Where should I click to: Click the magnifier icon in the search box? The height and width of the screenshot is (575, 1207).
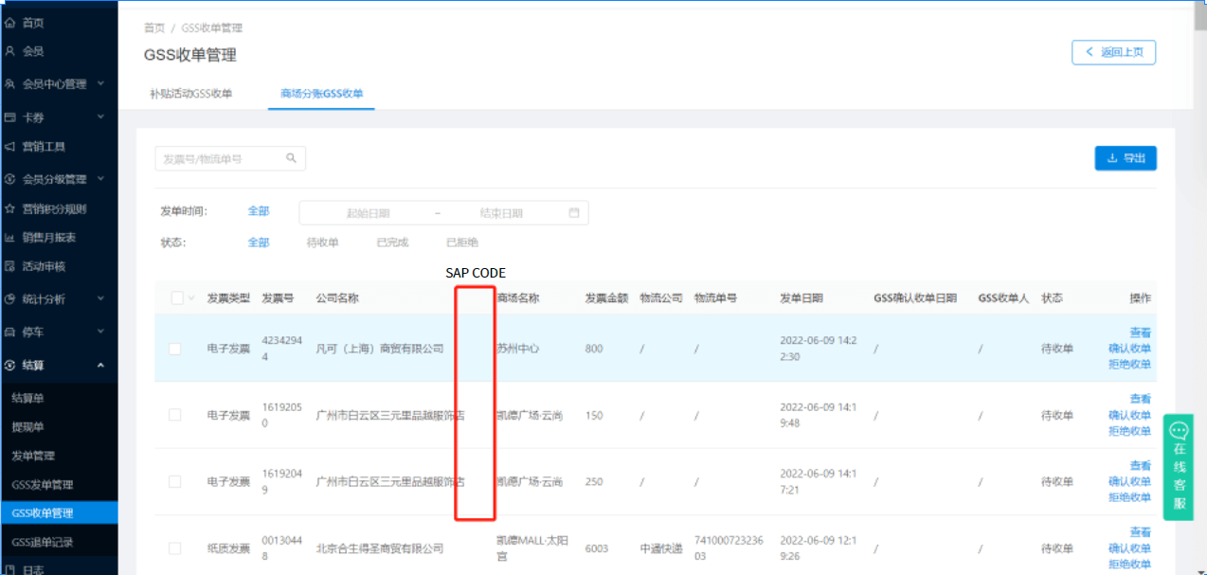click(292, 158)
